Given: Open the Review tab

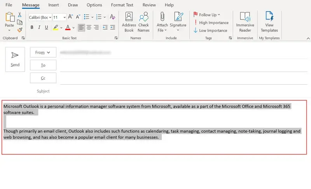Looking at the screenshot, I should (x=149, y=5).
